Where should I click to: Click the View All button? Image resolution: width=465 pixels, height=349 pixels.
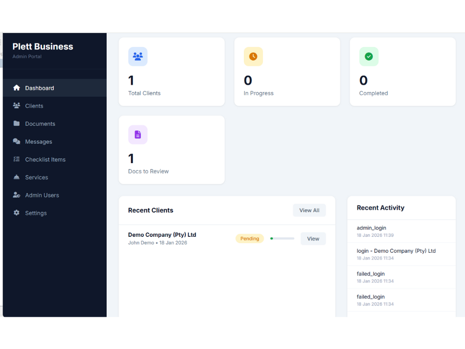309,210
